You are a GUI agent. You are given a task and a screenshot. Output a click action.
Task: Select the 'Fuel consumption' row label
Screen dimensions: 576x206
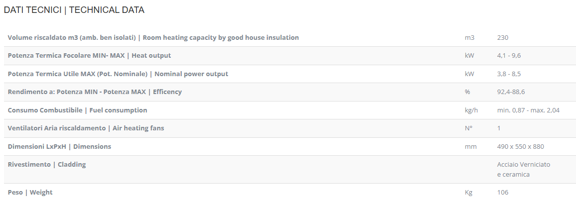(x=77, y=110)
